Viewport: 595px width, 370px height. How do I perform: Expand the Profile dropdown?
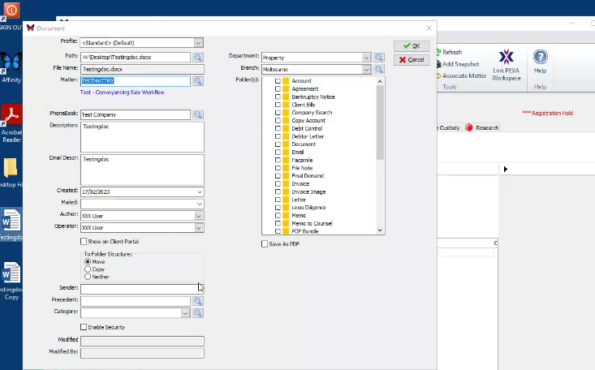click(x=198, y=42)
